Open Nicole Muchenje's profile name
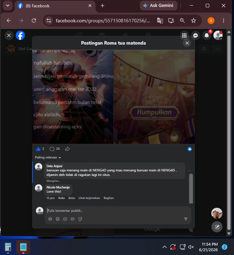Viewport: 234px width, 255px height. pyautogui.click(x=58, y=187)
